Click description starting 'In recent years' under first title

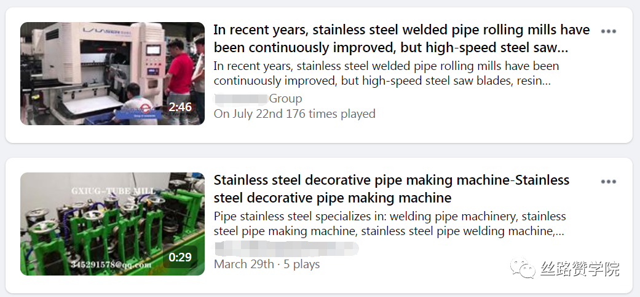(386, 73)
